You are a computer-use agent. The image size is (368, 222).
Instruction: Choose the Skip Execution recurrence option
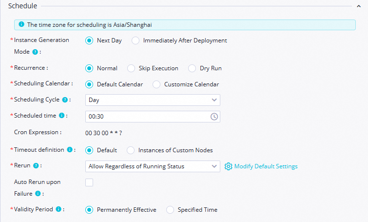point(131,68)
